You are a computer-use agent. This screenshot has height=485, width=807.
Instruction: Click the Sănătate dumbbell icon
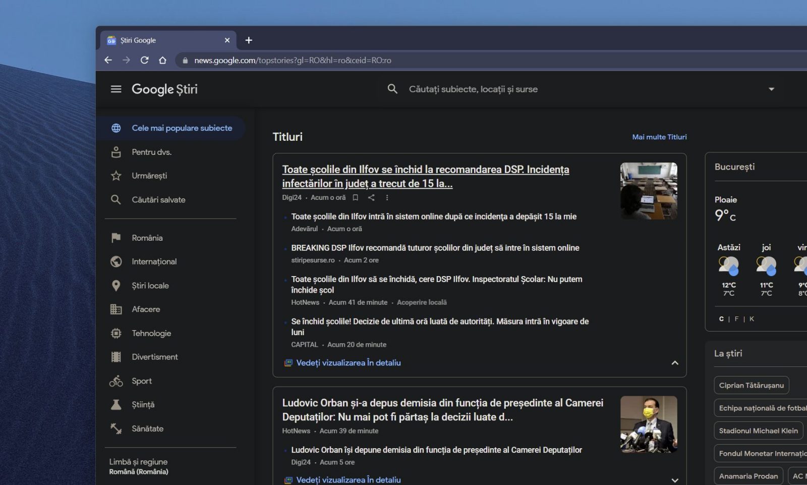pos(116,428)
